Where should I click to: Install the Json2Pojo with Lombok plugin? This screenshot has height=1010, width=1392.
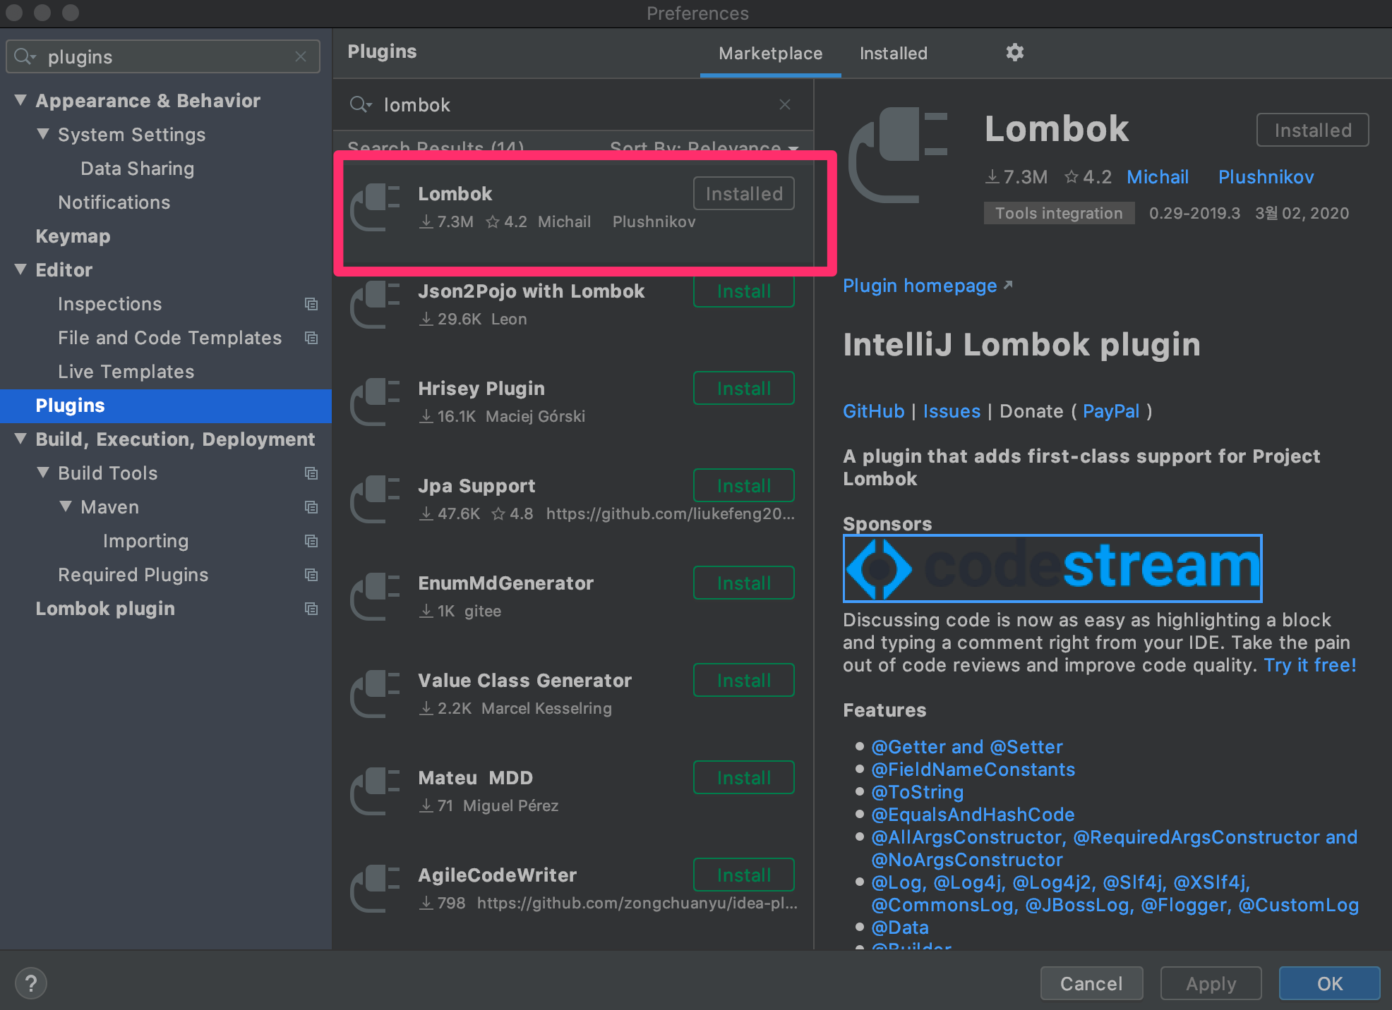point(743,291)
